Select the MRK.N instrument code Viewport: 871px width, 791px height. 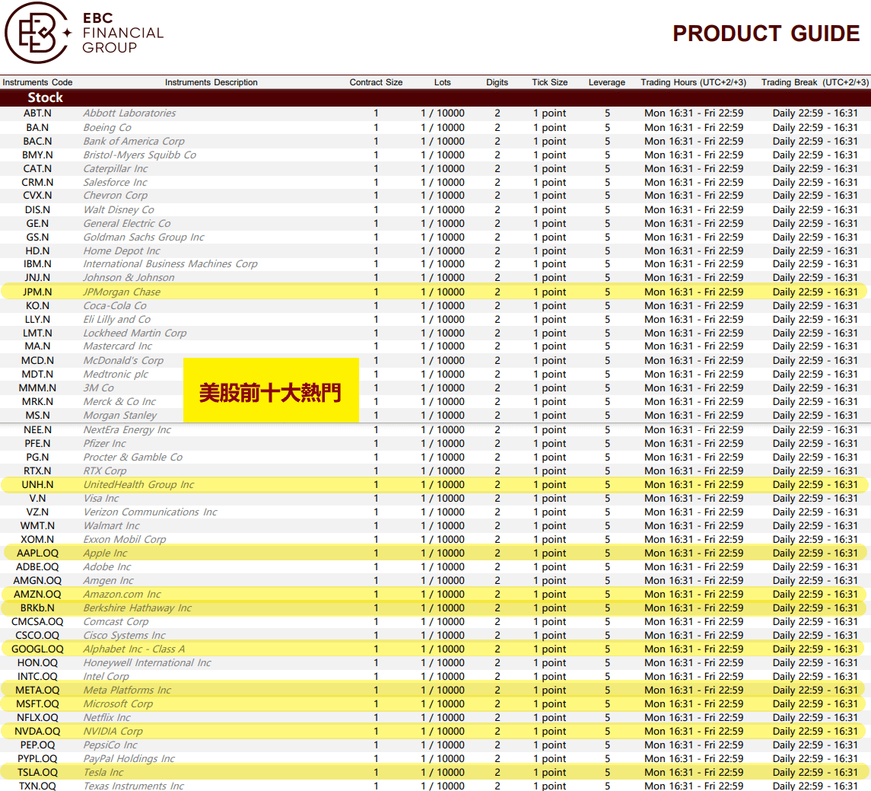tap(37, 402)
